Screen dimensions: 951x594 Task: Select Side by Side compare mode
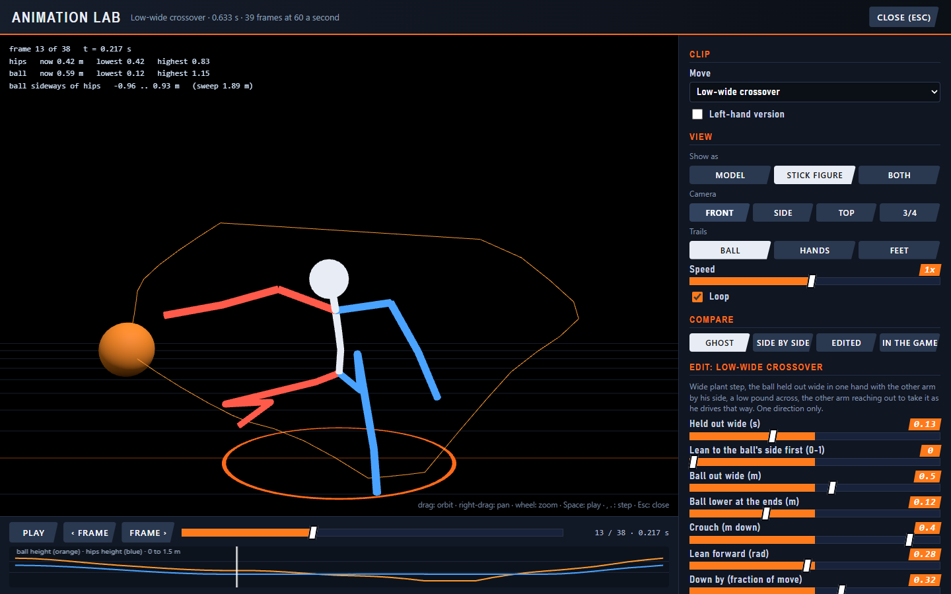(783, 343)
